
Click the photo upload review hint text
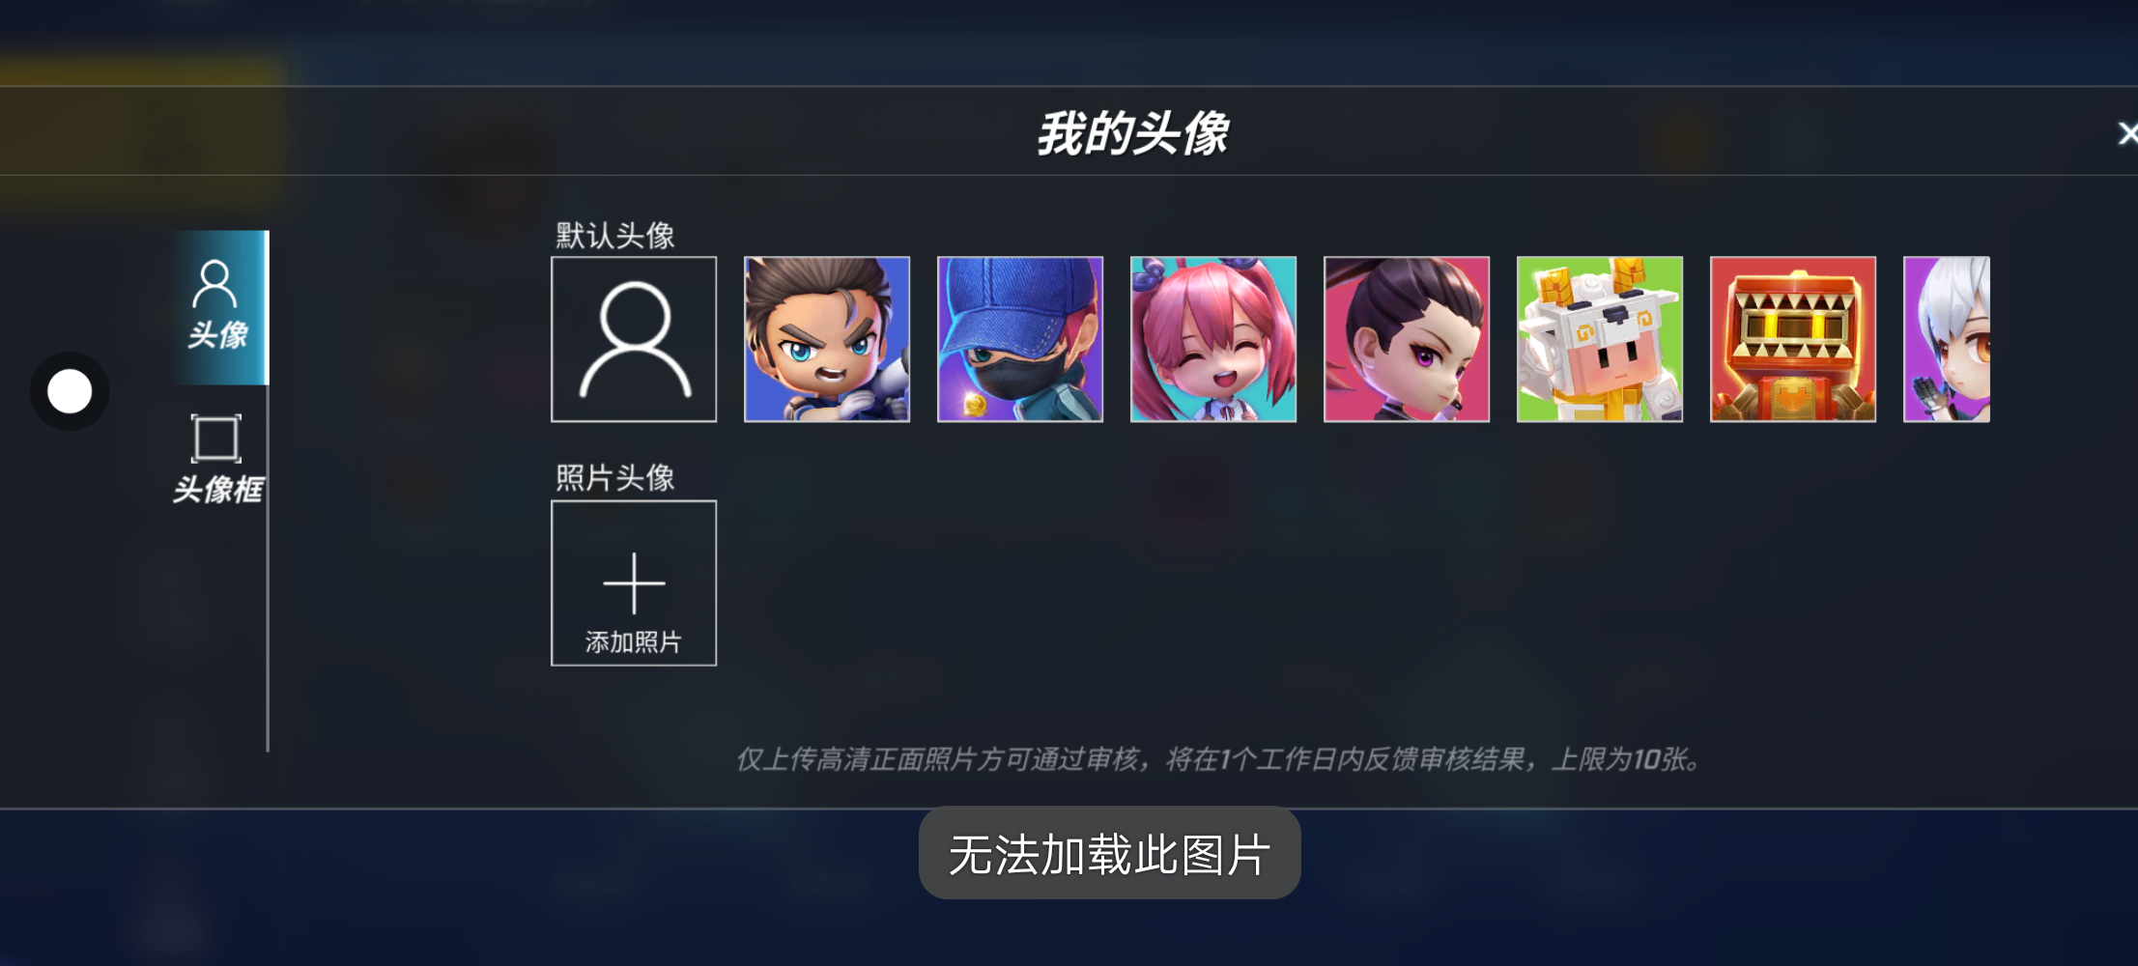point(1218,759)
